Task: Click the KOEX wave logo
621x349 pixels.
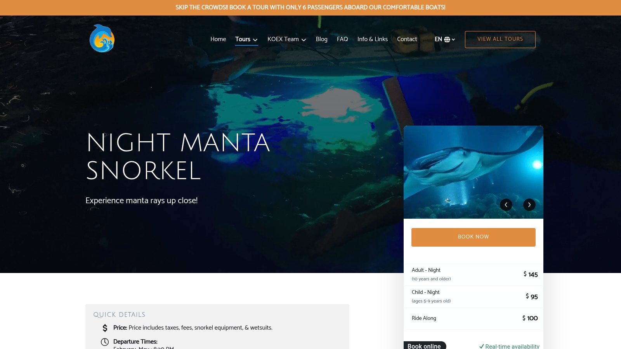Action: [102, 38]
